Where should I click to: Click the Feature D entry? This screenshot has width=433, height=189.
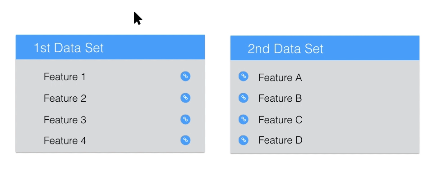click(x=280, y=140)
